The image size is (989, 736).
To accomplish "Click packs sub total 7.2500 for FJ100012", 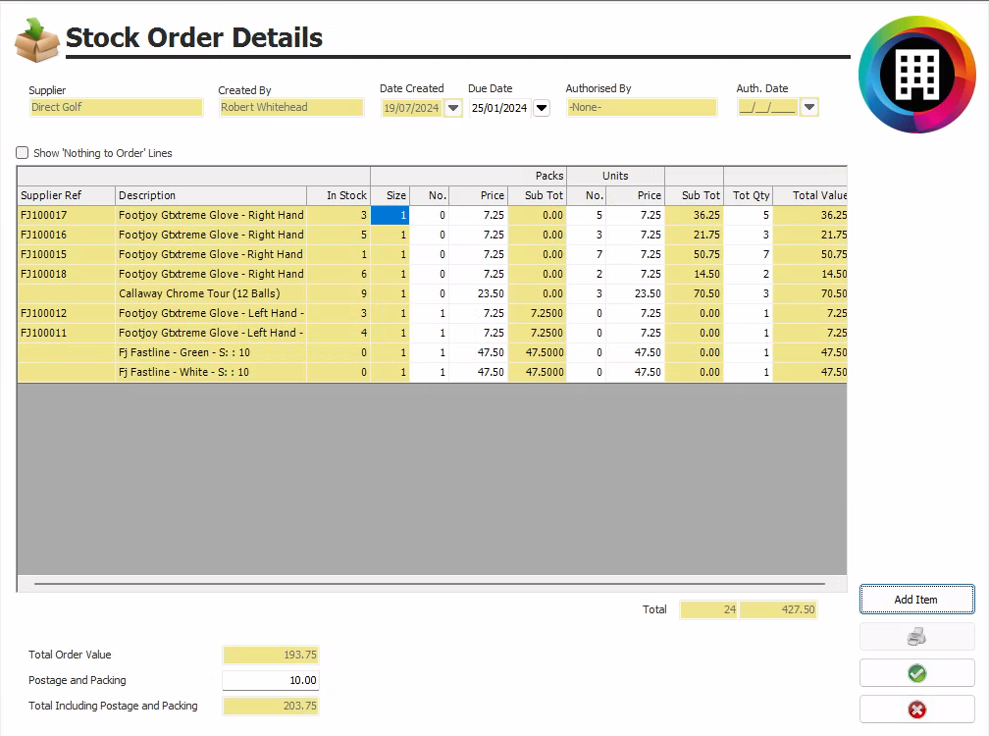I will [538, 313].
